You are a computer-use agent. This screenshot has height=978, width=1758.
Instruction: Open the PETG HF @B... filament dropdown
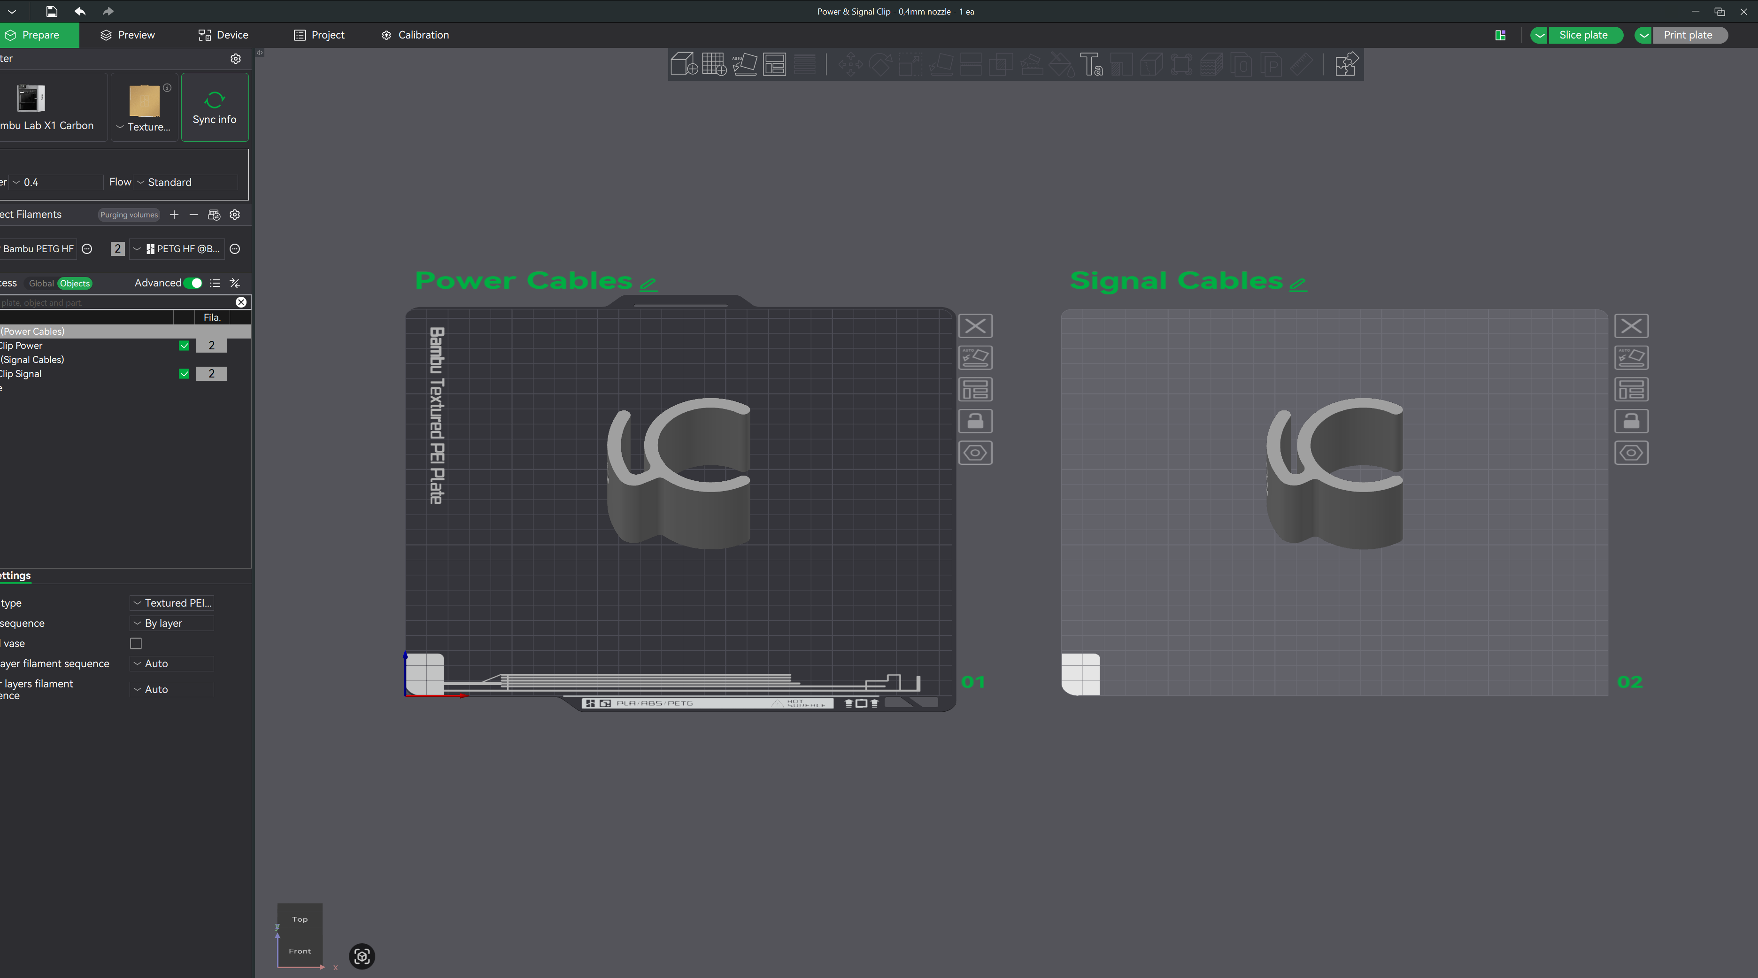pos(177,248)
